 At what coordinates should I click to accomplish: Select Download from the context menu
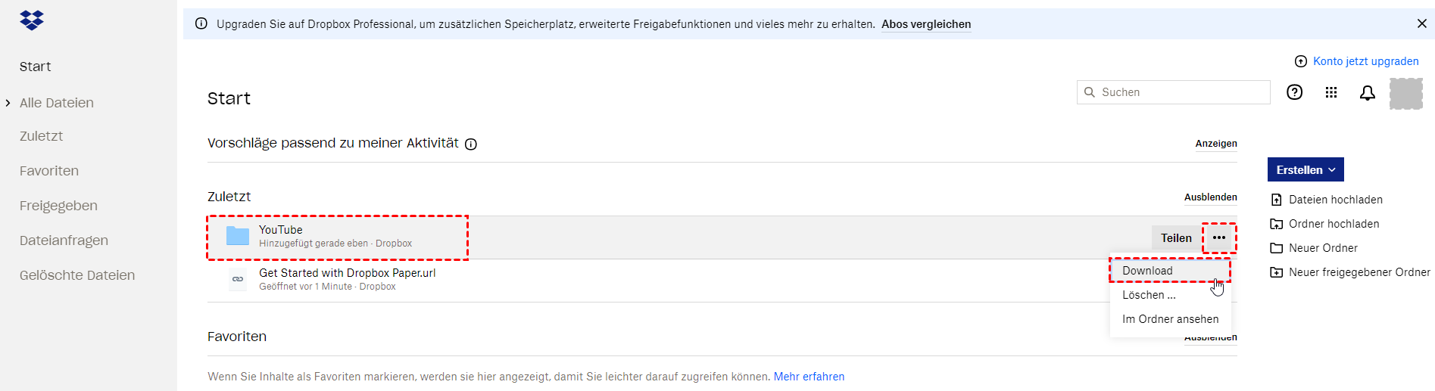[x=1147, y=271]
